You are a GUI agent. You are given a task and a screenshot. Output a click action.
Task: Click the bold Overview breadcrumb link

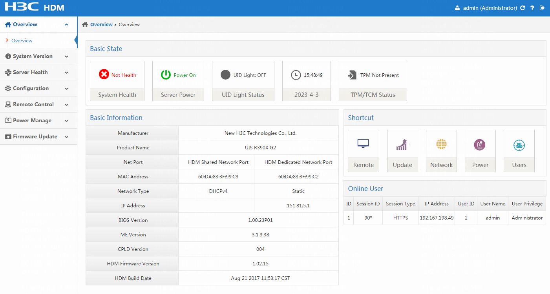click(x=101, y=25)
